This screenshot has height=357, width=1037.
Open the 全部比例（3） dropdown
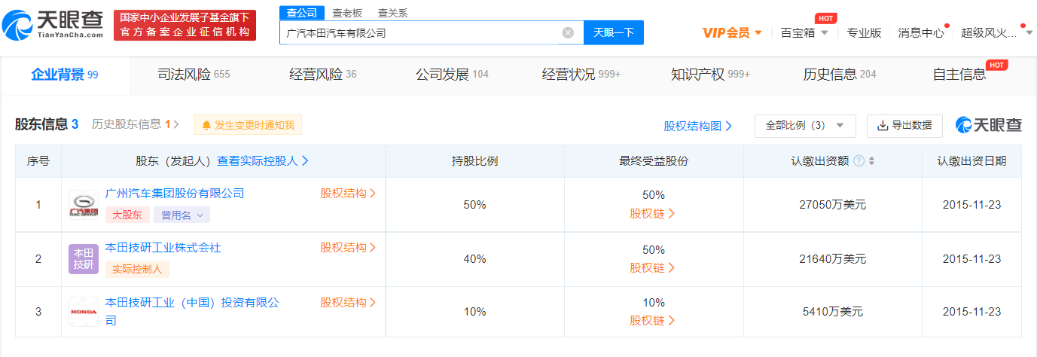point(805,126)
